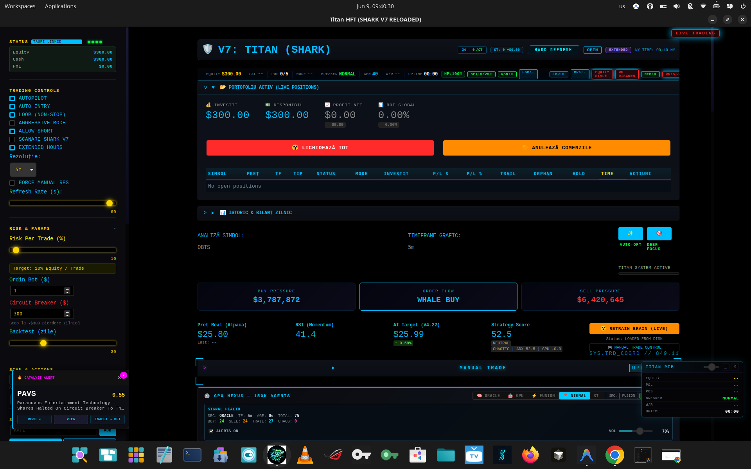Click the Circuit Breaker stepper arrows
Viewport: 751px width, 469px height.
click(67, 314)
